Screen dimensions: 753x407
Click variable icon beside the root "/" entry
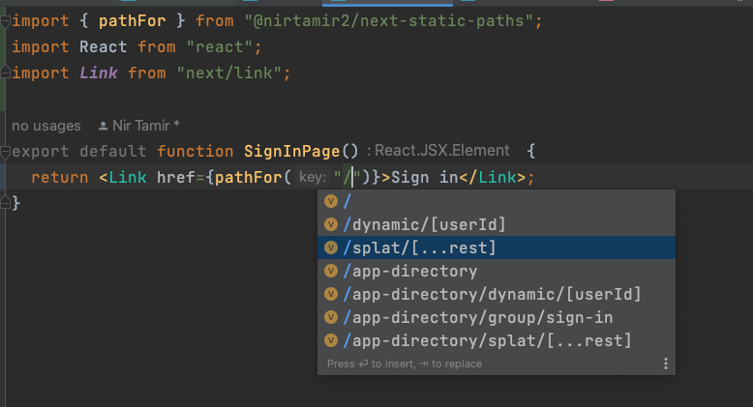point(331,201)
